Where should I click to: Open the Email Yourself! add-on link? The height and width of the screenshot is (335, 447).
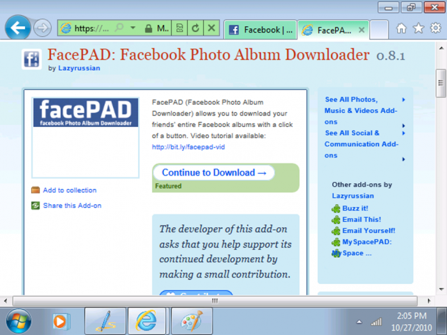tap(369, 231)
